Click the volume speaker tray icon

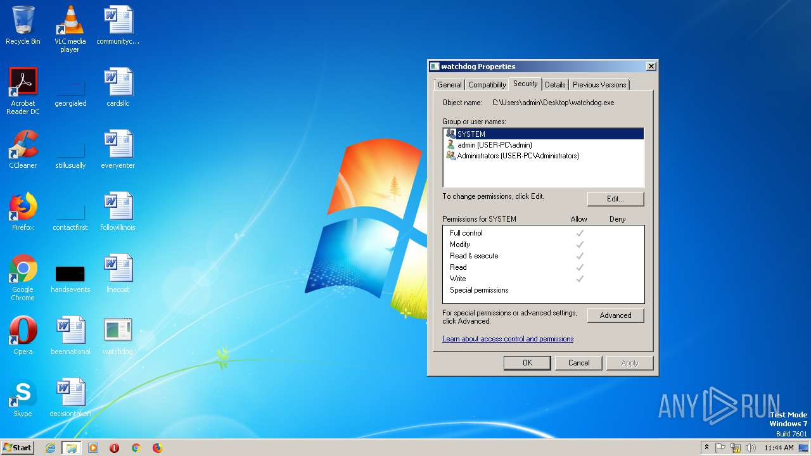point(751,448)
